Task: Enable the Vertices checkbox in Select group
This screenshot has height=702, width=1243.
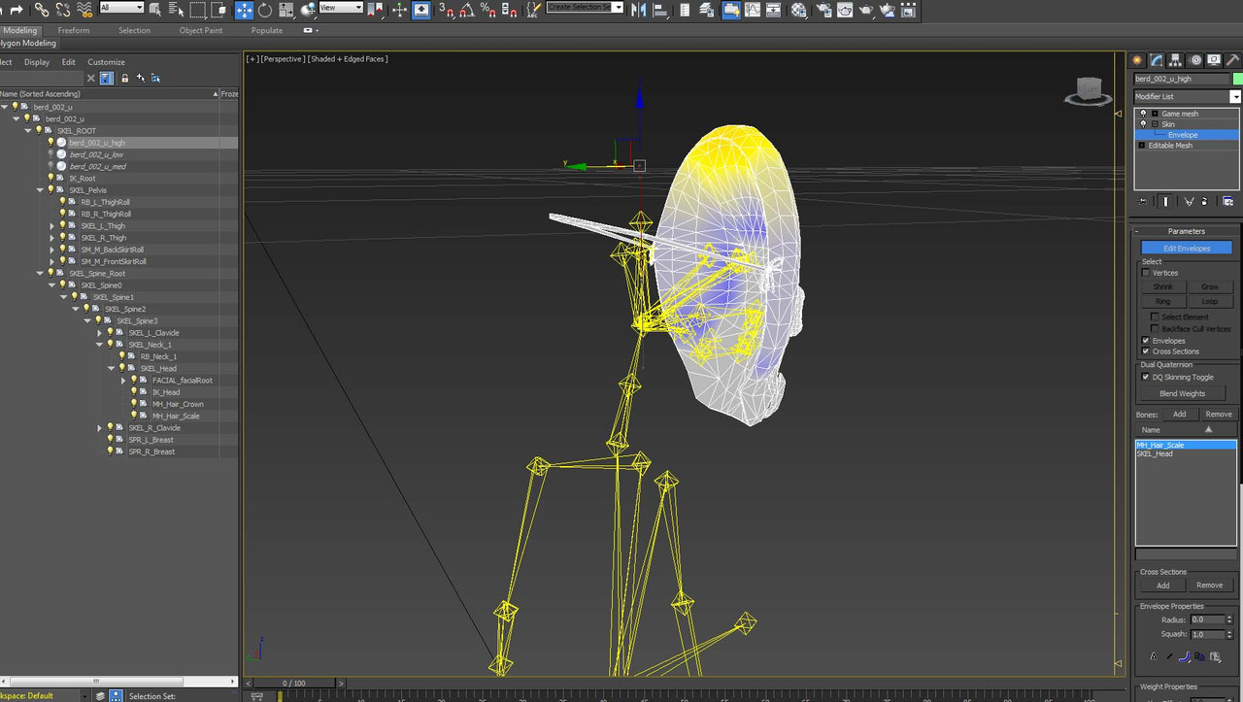Action: [x=1146, y=273]
